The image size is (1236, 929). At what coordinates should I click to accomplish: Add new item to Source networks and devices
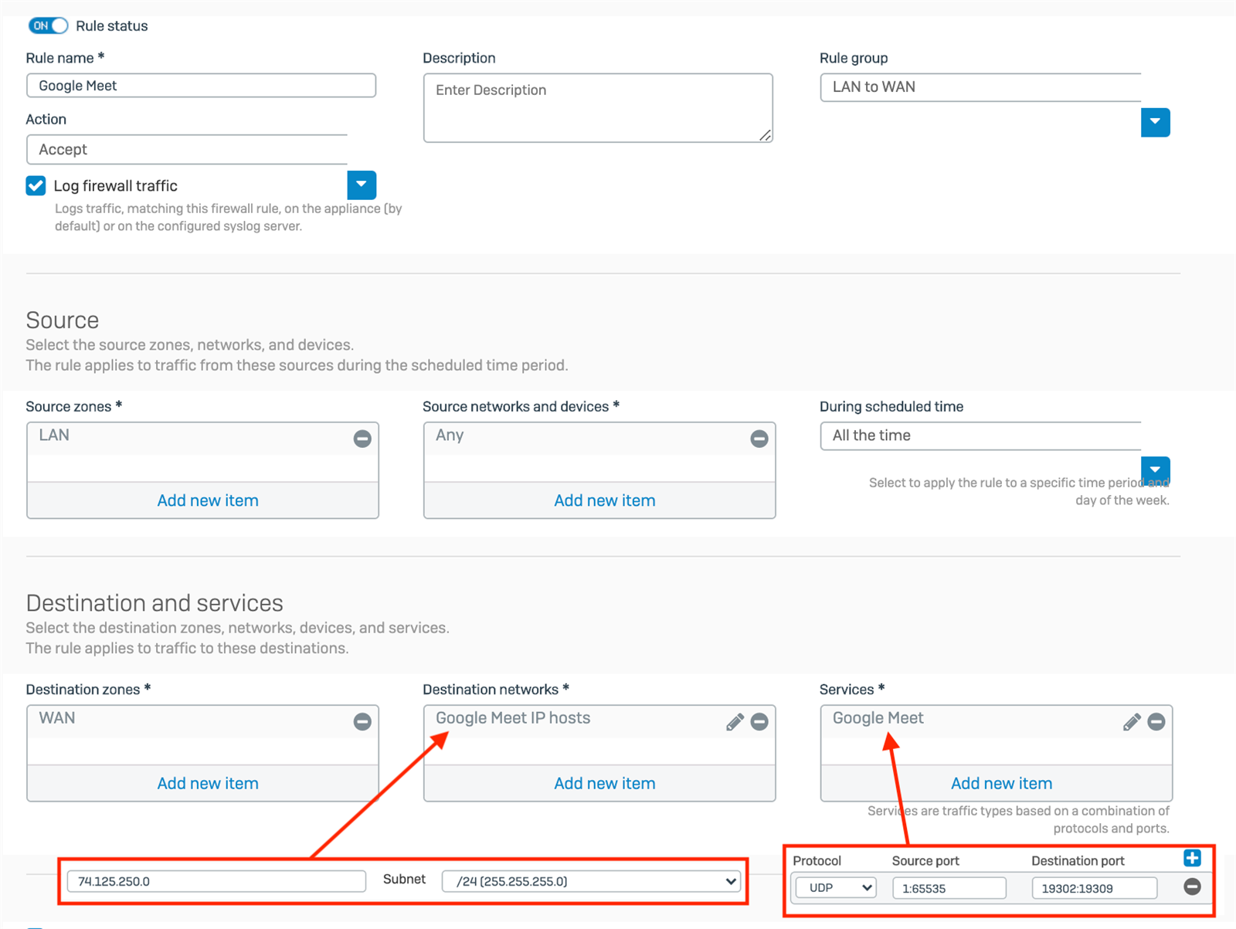604,500
